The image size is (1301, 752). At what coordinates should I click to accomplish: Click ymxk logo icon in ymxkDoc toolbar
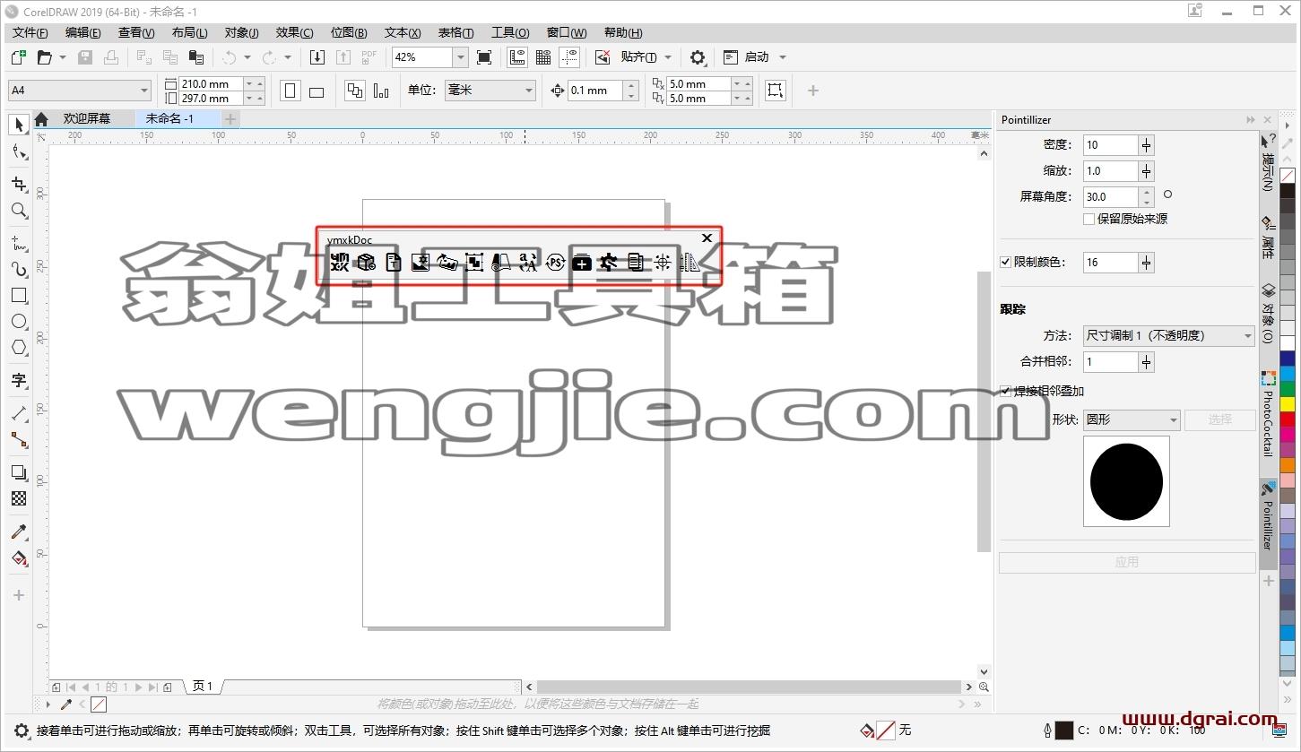click(339, 262)
